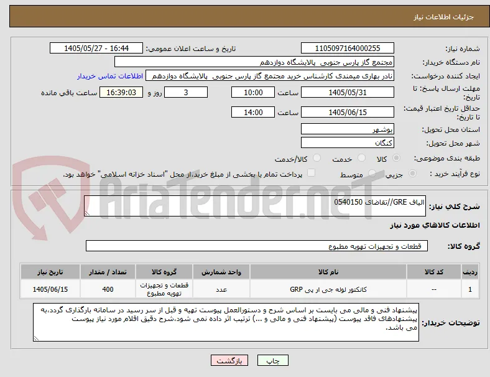Image resolution: width=490 pixels, height=377 pixels.
Task: Click the resize handle of description textarea
Action: click(87, 213)
